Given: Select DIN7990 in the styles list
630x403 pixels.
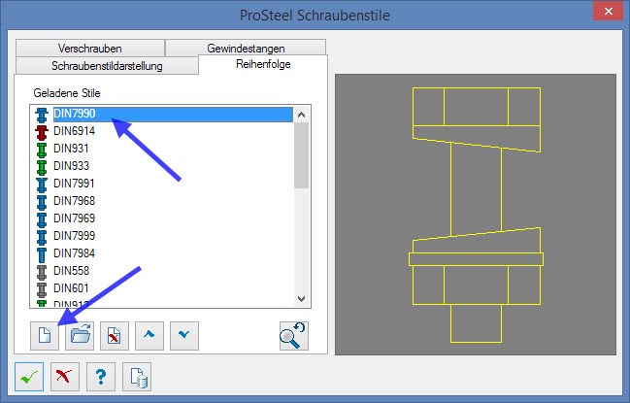Looking at the screenshot, I should coord(173,115).
